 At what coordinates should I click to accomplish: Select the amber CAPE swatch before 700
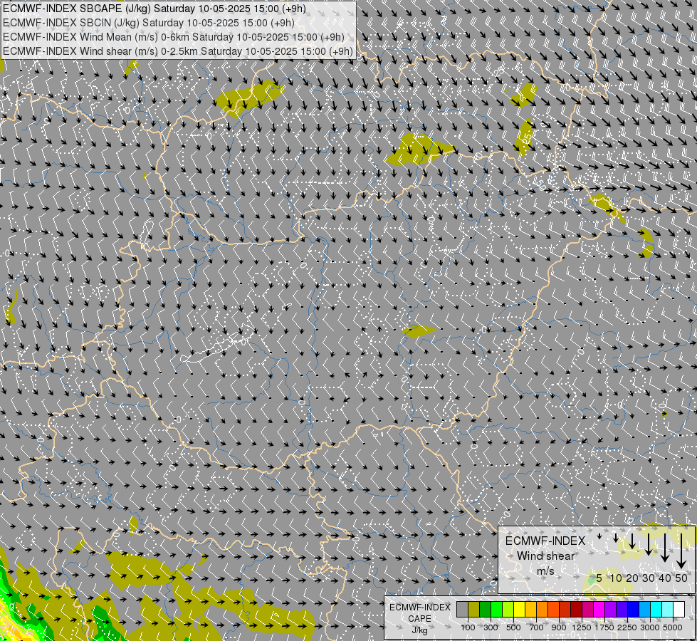click(531, 610)
